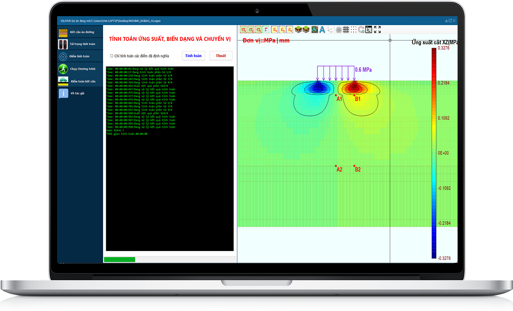Select the sigma-y stress icon
513x311 pixels.
coord(251,29)
